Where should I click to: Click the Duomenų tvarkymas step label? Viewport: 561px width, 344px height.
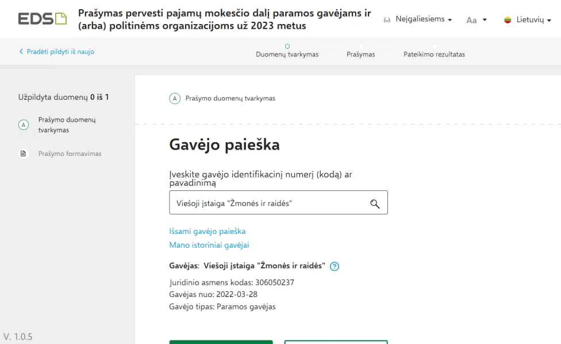tap(287, 54)
